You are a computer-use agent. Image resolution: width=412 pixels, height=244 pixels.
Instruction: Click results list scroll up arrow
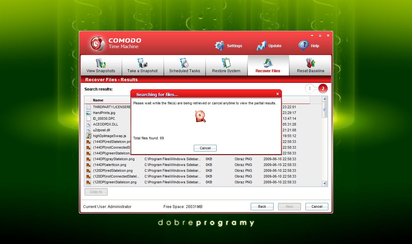(x=325, y=99)
